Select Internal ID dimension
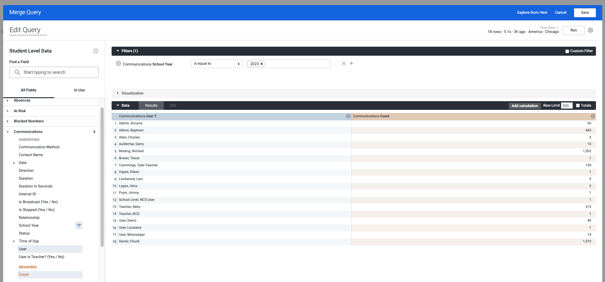This screenshot has width=605, height=282. click(27, 194)
